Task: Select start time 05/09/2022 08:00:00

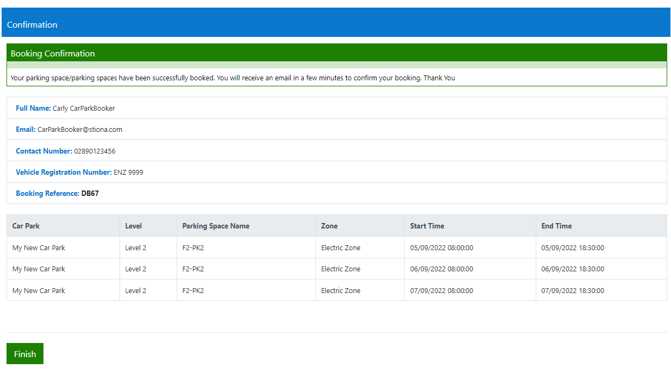Action: (x=442, y=247)
